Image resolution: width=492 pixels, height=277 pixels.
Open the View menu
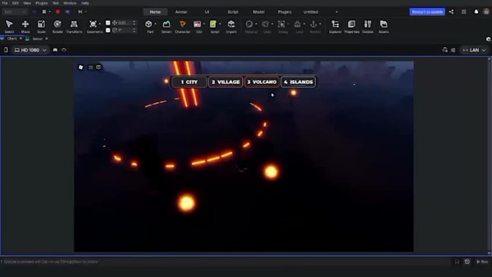click(27, 3)
